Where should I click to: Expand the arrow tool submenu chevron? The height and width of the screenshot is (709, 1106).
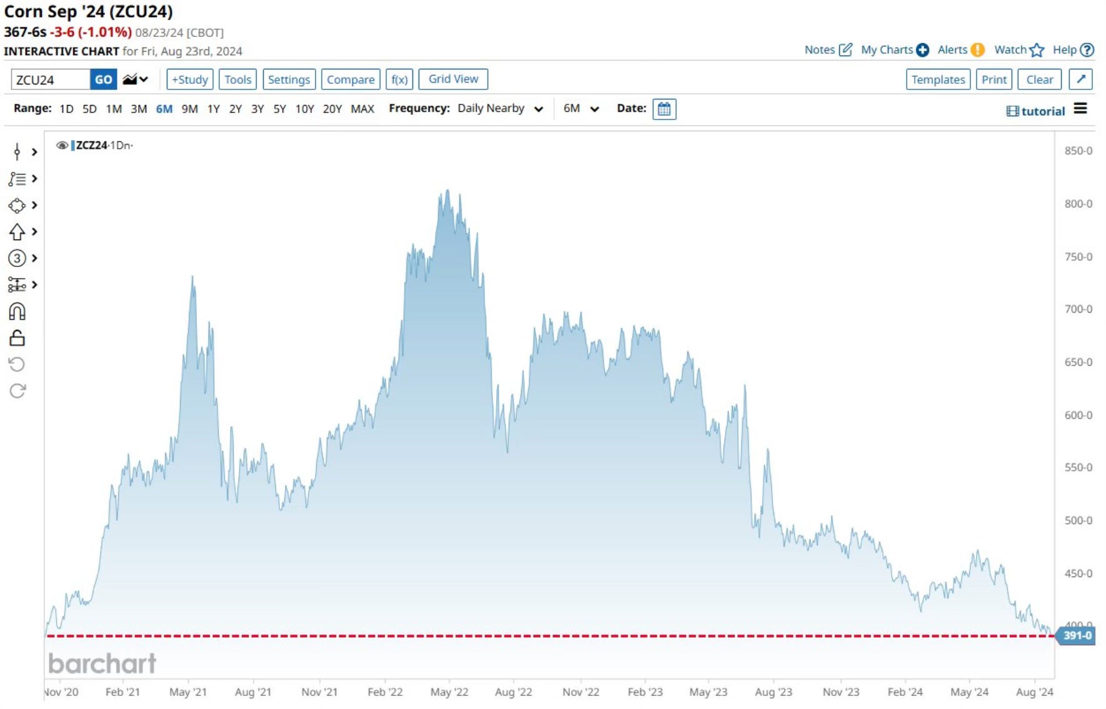tap(34, 232)
